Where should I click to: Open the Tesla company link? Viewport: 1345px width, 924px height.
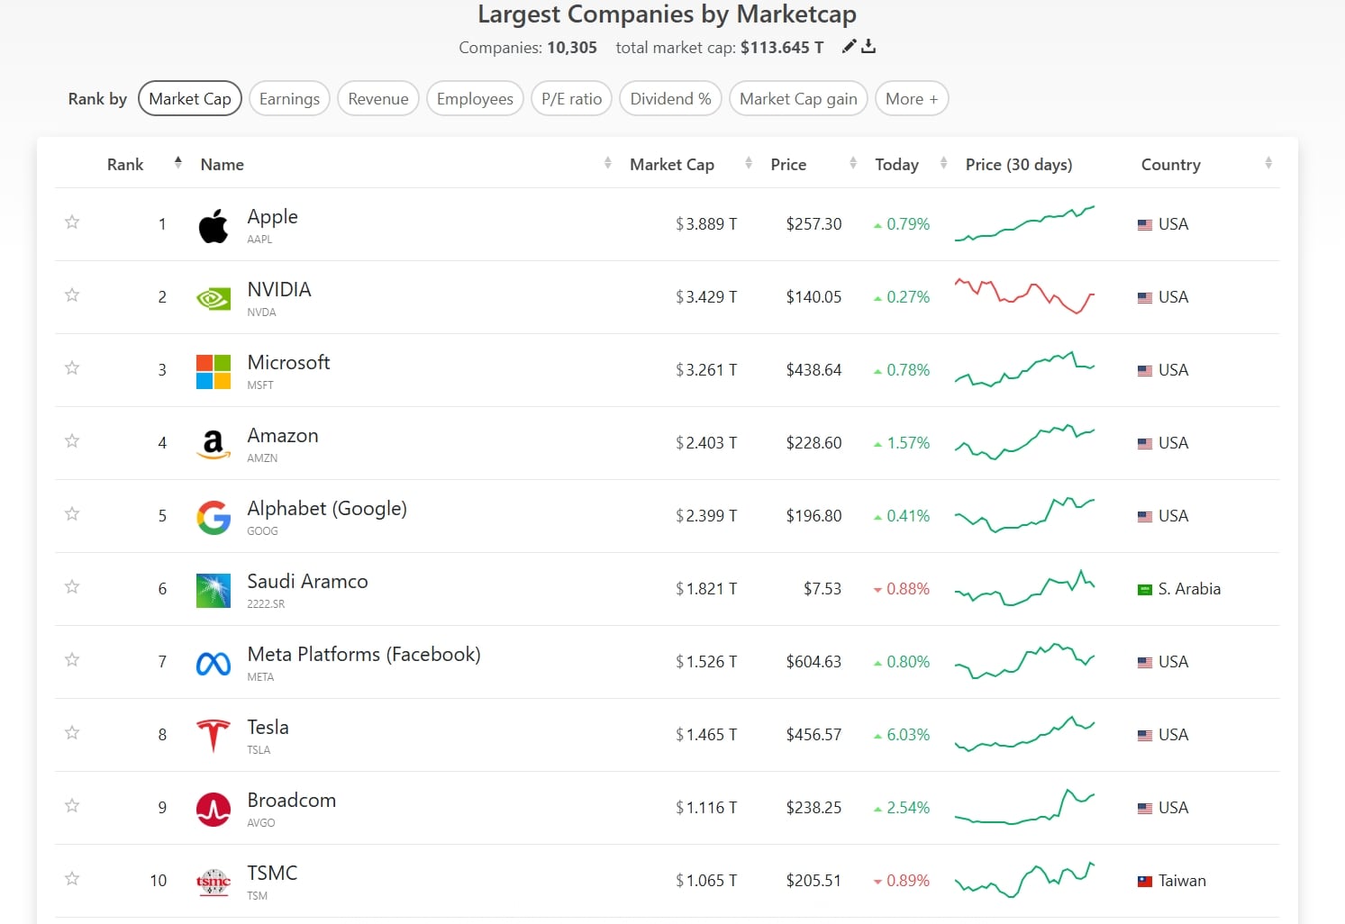coord(268,728)
